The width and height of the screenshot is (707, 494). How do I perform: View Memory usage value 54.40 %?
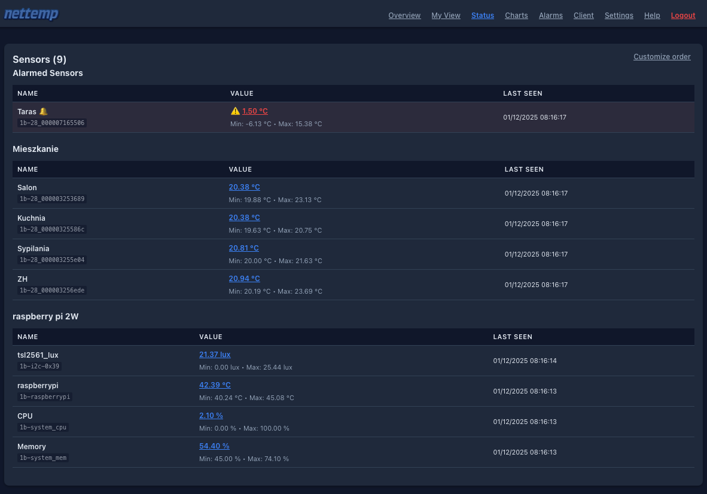pos(214,446)
